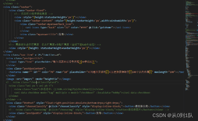The image size is (198, 121).
Task: Click the input type="text" placeholder line
Action: pos(53,62)
